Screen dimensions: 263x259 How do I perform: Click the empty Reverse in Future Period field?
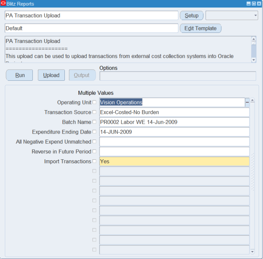(x=174, y=151)
